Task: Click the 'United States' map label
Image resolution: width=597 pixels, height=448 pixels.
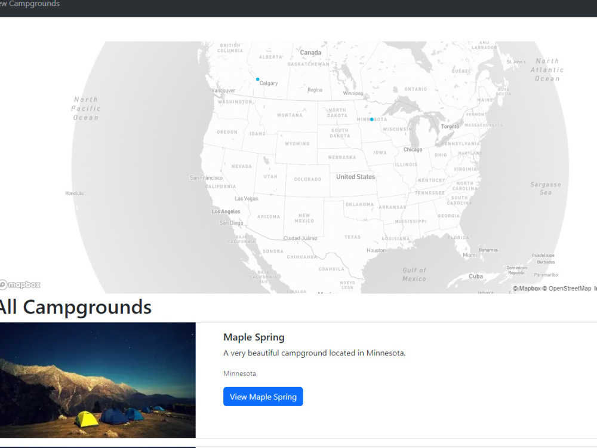Action: pyautogui.click(x=356, y=177)
